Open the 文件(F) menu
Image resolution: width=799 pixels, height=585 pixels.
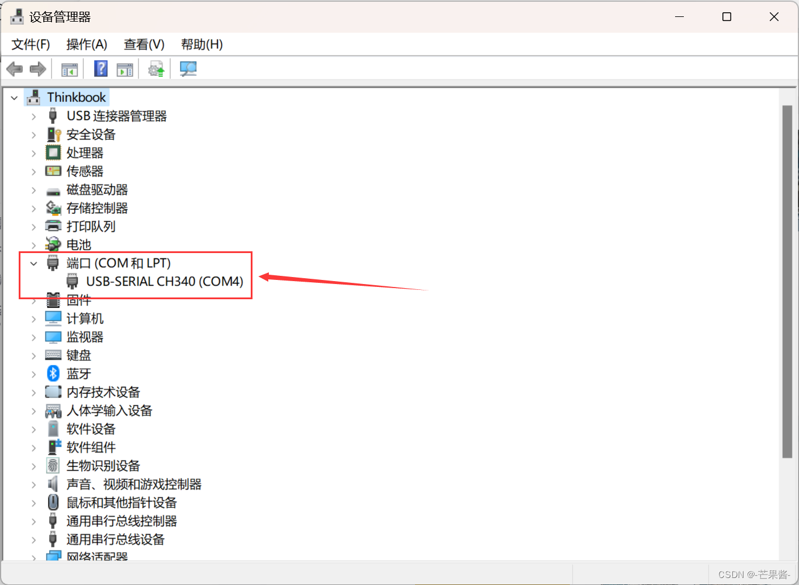coord(30,44)
